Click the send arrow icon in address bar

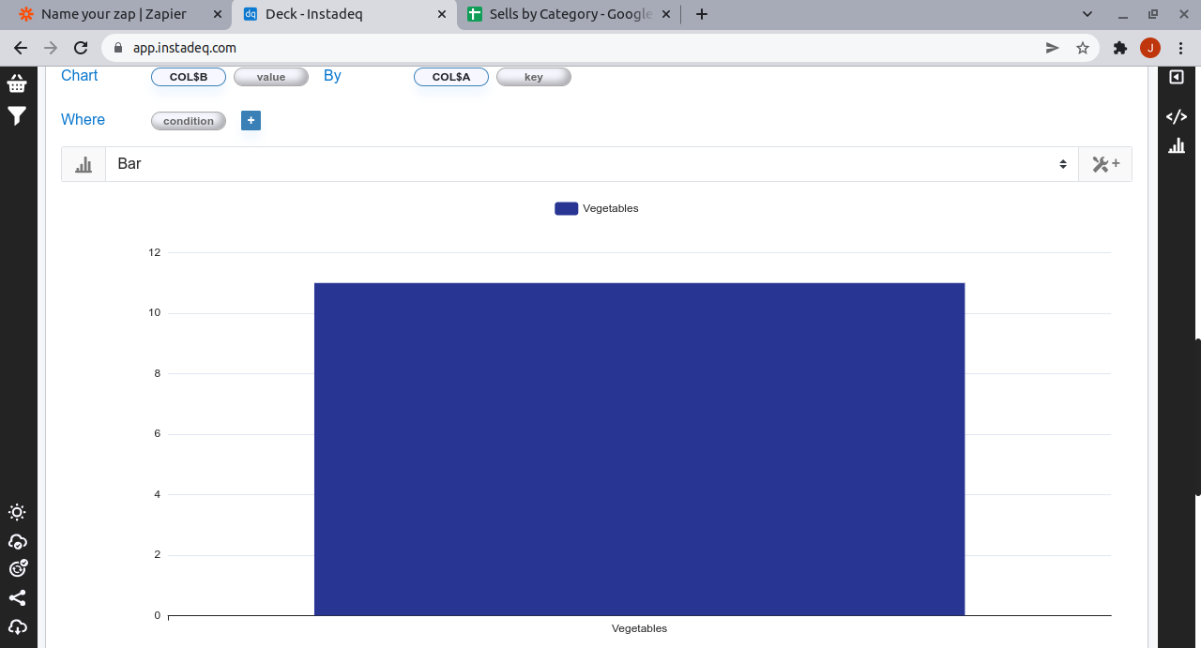(1053, 48)
